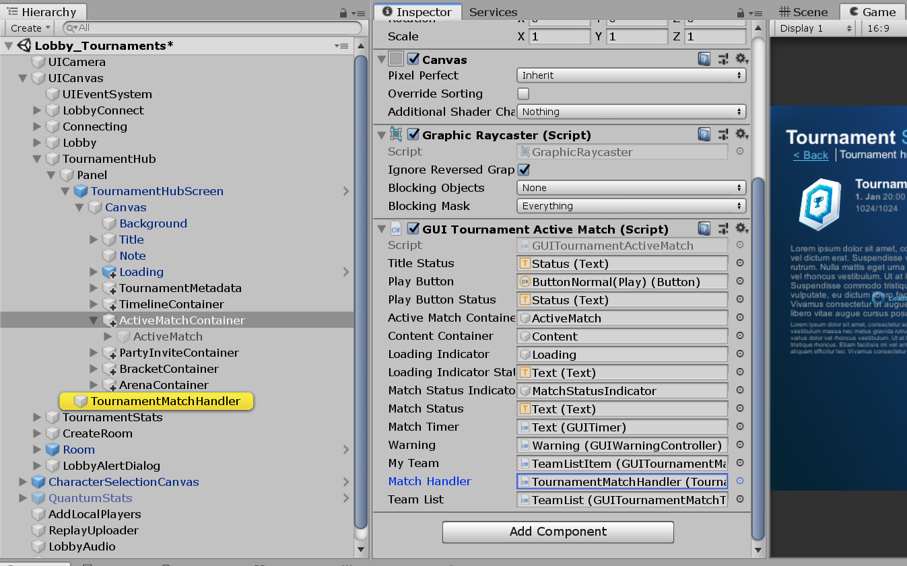
Task: Disable the Canvas component checkbox
Action: 413,59
